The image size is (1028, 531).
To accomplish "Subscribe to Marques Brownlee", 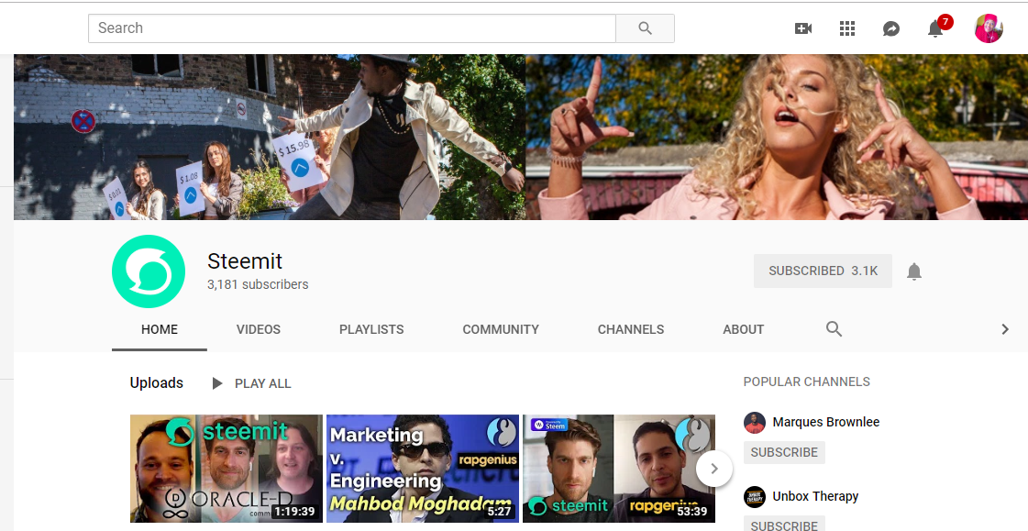I will pos(784,452).
